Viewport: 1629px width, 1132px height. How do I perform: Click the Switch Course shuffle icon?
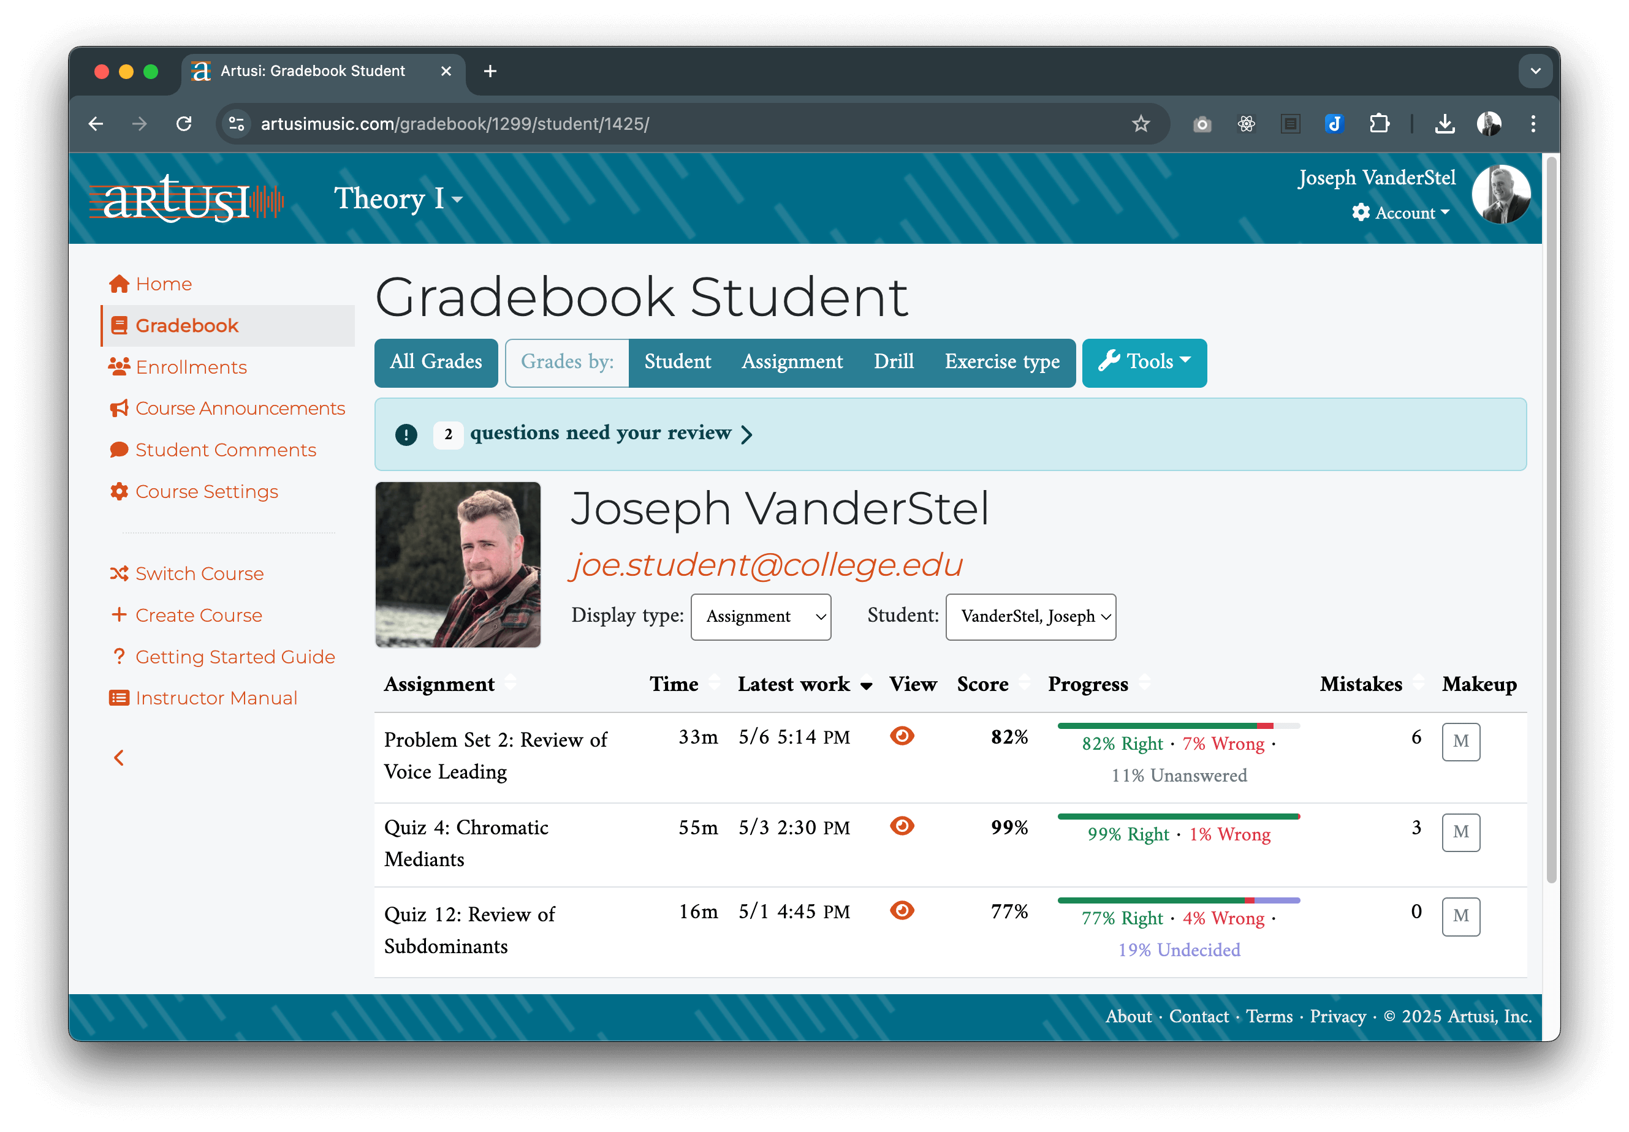(119, 574)
